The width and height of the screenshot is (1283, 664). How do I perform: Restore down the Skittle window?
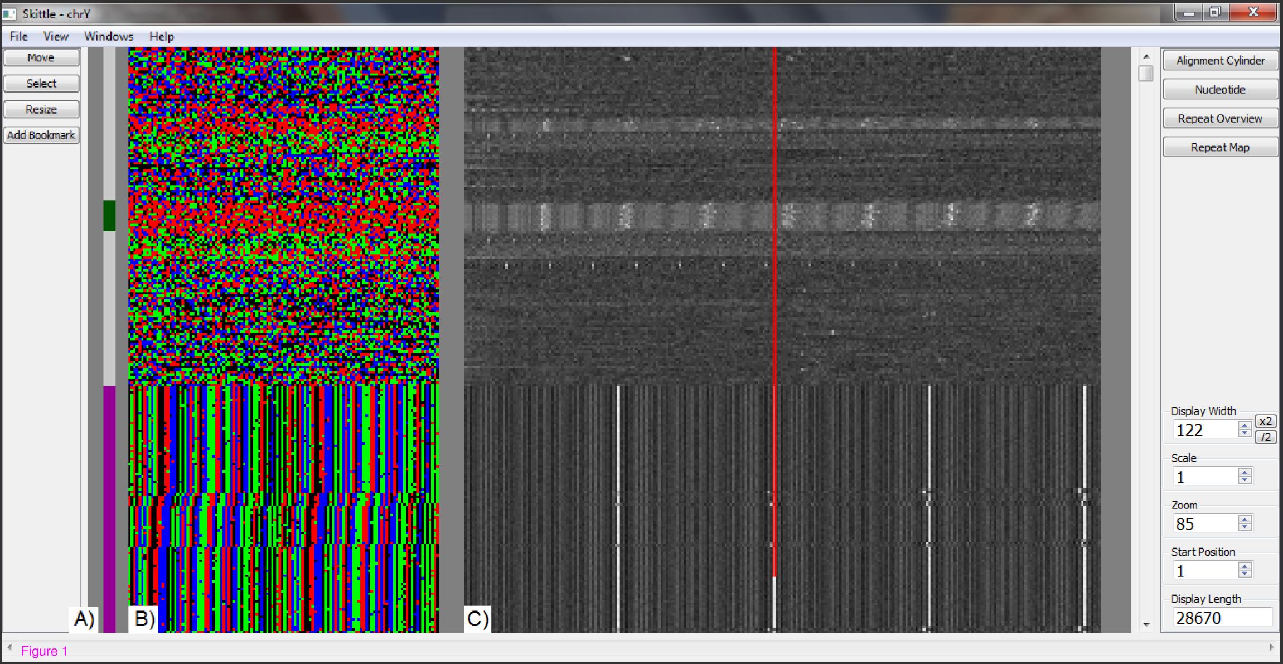1215,12
